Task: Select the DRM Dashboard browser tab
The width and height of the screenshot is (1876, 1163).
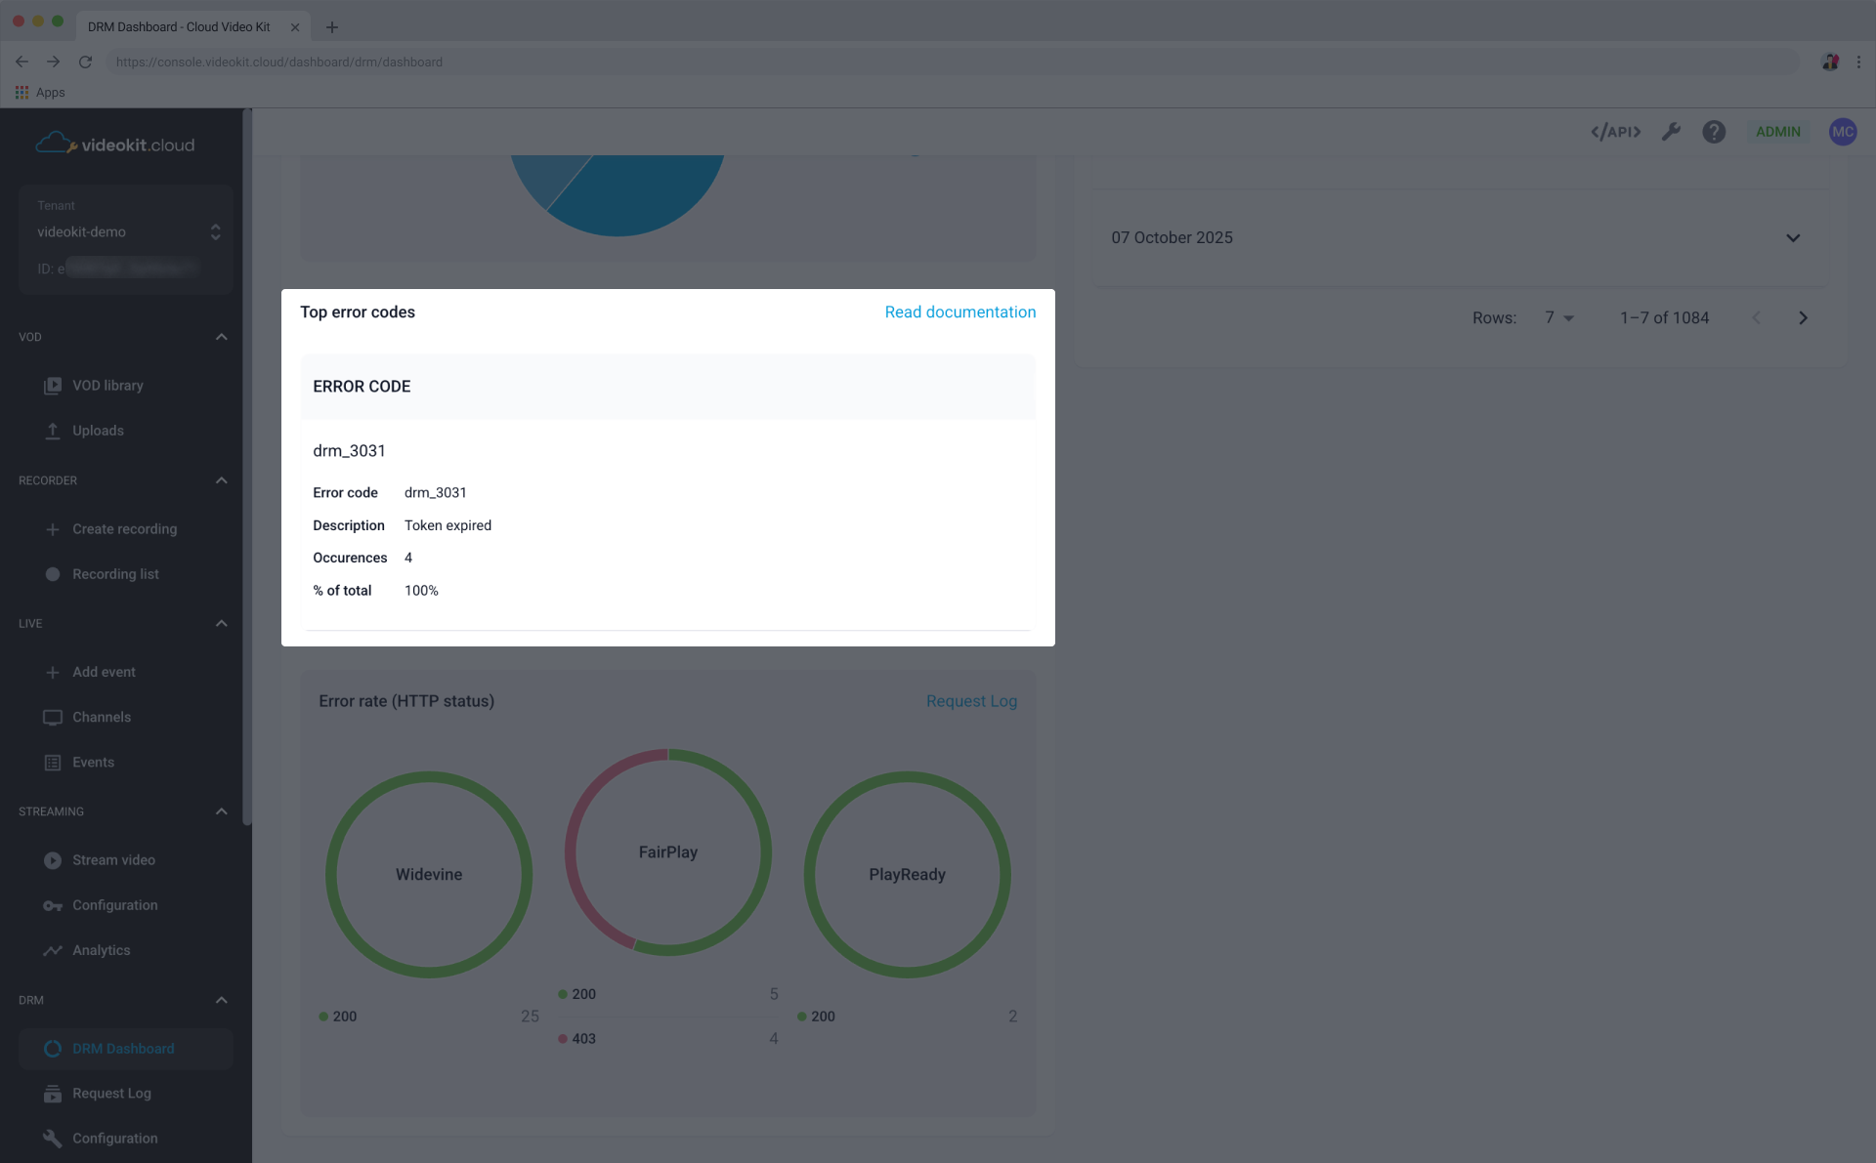Action: [x=178, y=26]
